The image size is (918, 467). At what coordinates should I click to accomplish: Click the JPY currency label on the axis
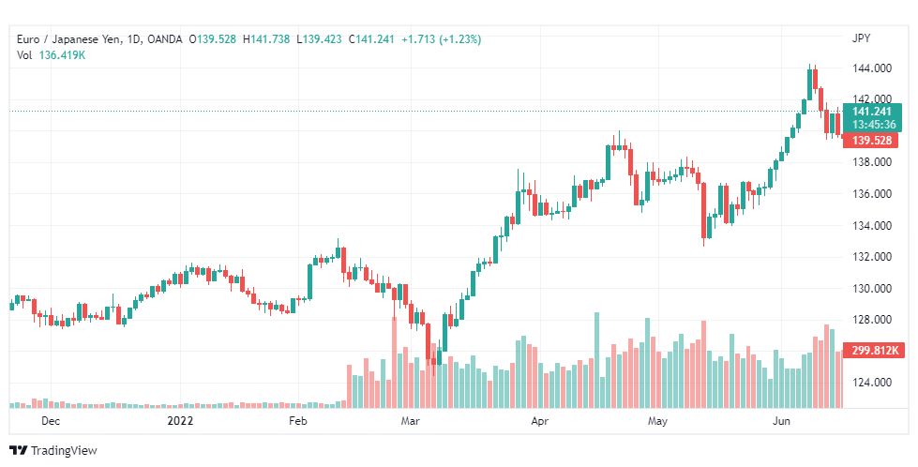click(861, 38)
